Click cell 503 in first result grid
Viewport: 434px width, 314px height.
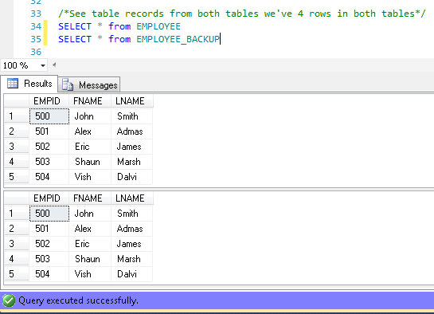pos(49,162)
